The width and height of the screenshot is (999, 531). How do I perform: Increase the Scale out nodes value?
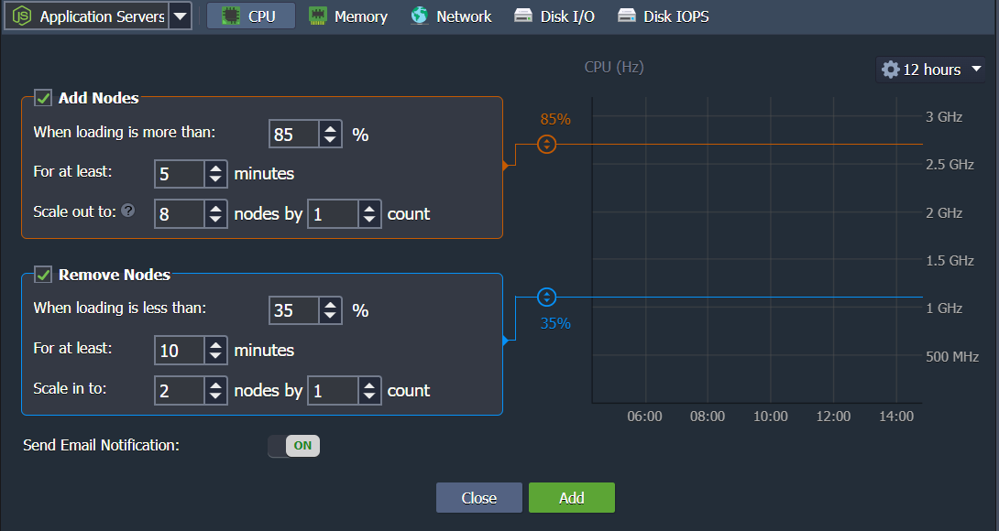coord(214,208)
